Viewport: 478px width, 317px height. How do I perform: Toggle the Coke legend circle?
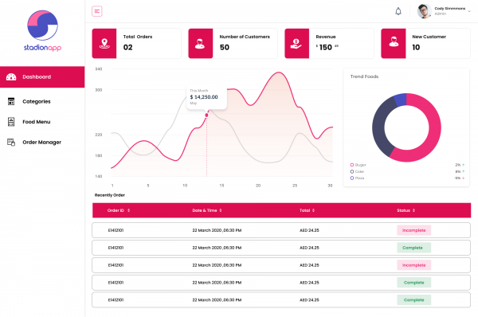(352, 171)
